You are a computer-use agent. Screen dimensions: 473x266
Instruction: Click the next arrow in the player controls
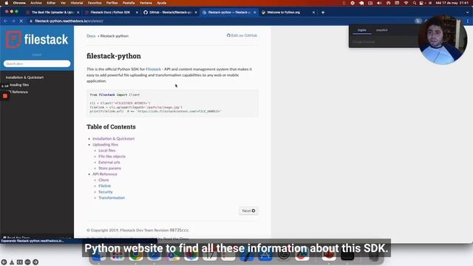click(x=35, y=262)
